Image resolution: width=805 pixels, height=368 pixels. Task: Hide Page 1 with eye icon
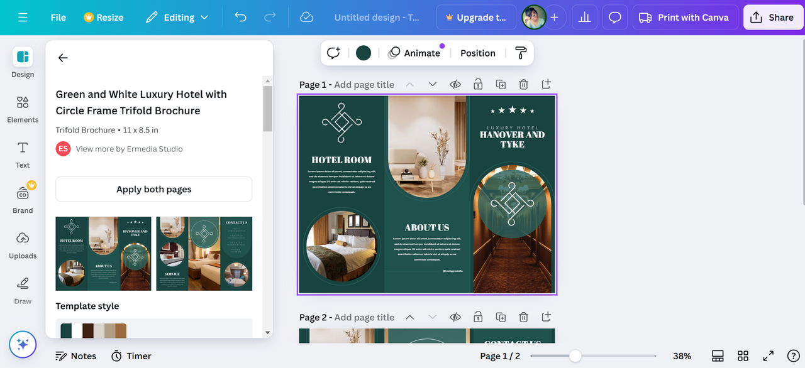[x=455, y=84]
